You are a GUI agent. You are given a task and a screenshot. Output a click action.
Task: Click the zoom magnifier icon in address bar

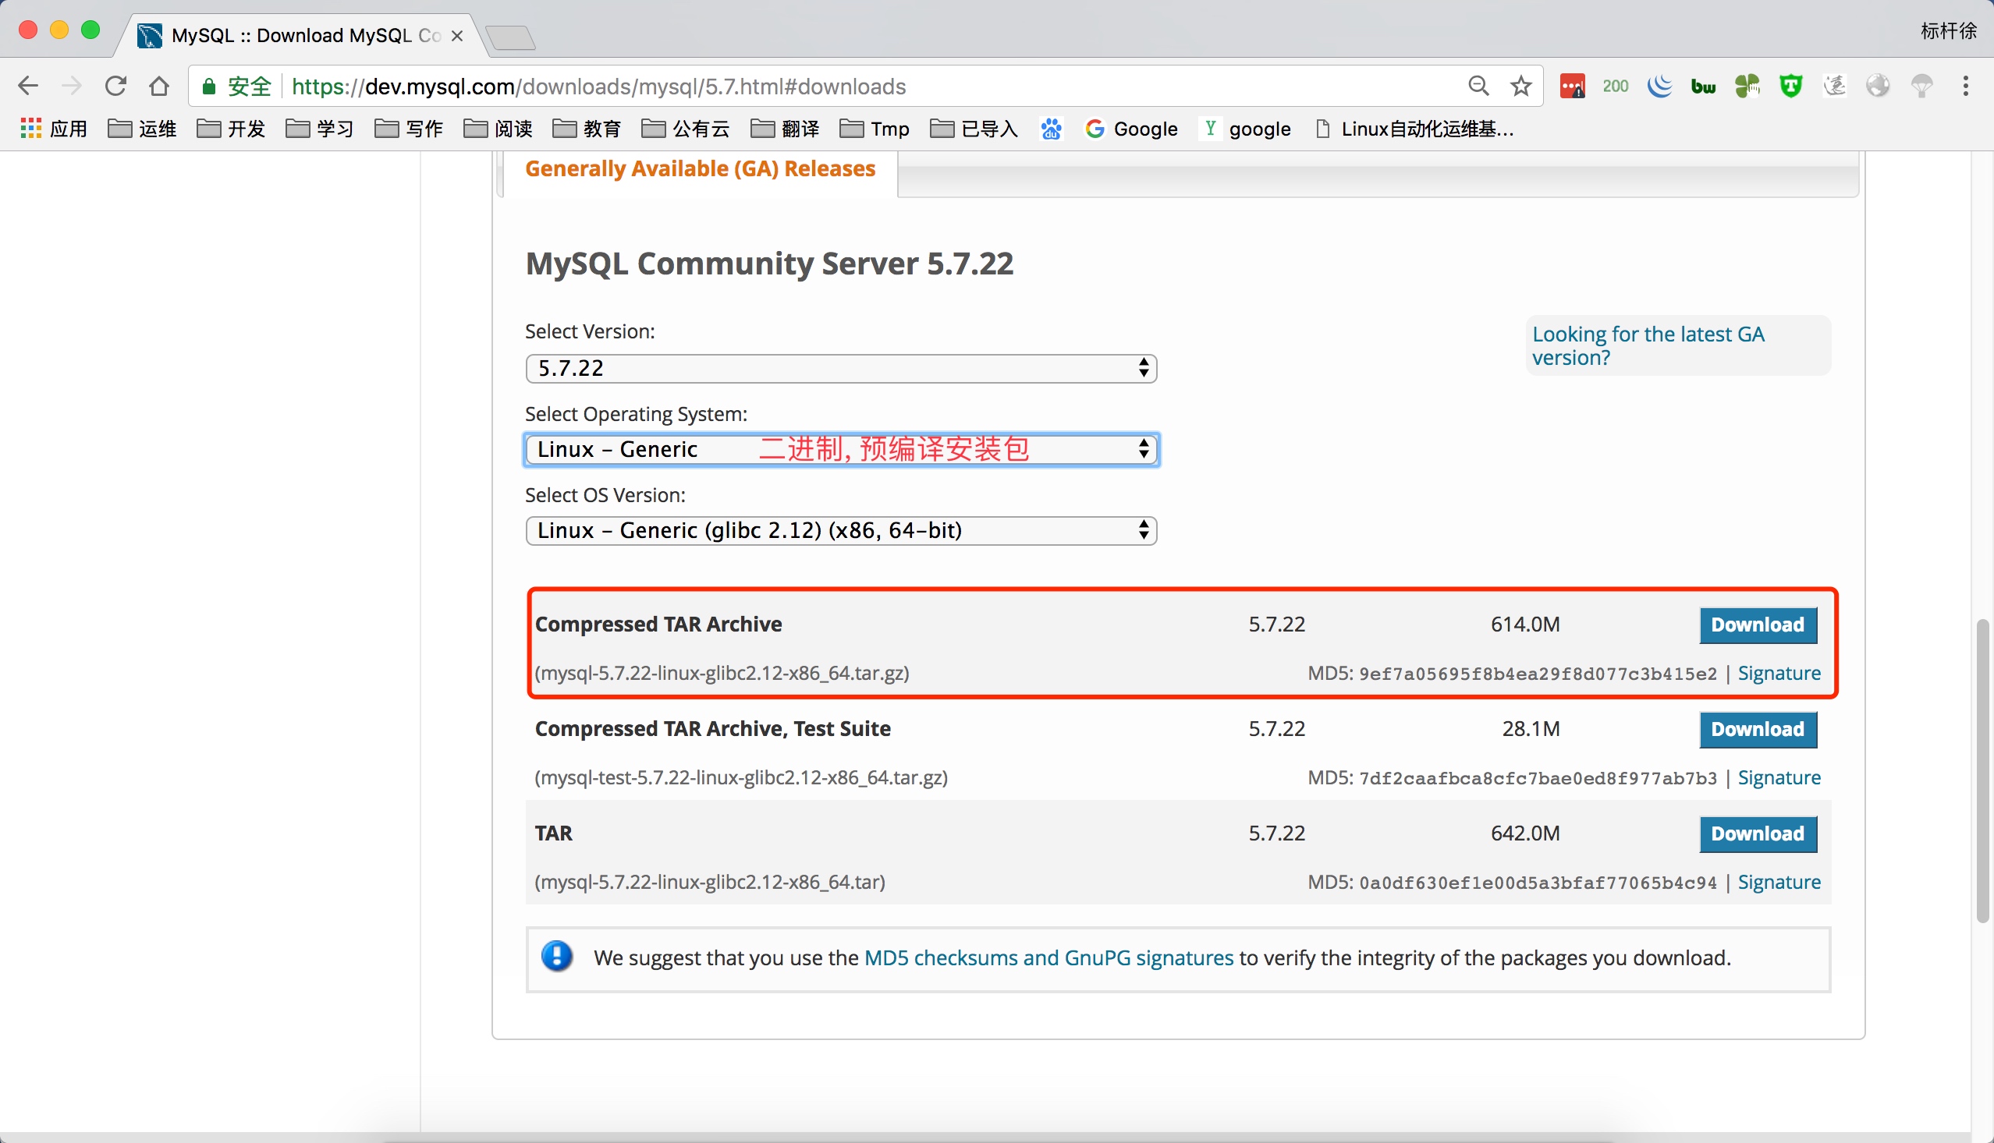click(1478, 86)
